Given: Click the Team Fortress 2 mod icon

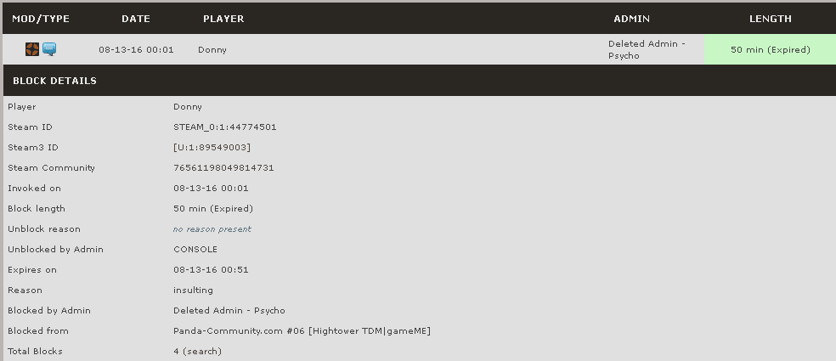Looking at the screenshot, I should (x=32, y=49).
